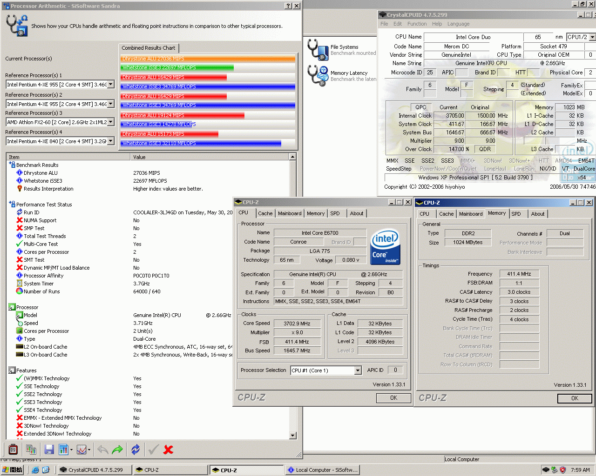Save benchmark results using the floppy disk icon
This screenshot has width=596, height=476.
[x=49, y=449]
